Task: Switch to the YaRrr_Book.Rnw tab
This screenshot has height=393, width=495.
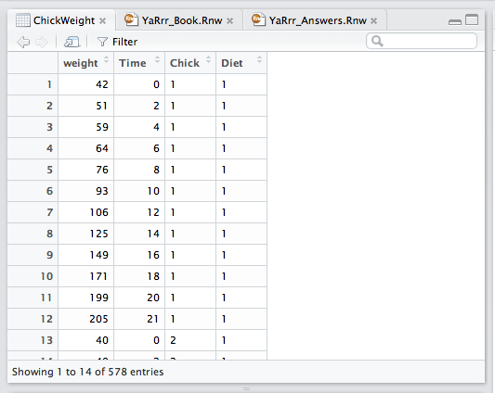Action: point(179,20)
